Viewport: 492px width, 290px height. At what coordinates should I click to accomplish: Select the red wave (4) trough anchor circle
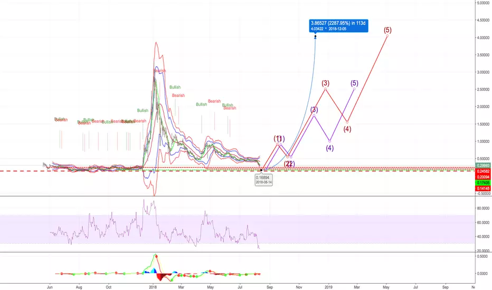[347, 122]
